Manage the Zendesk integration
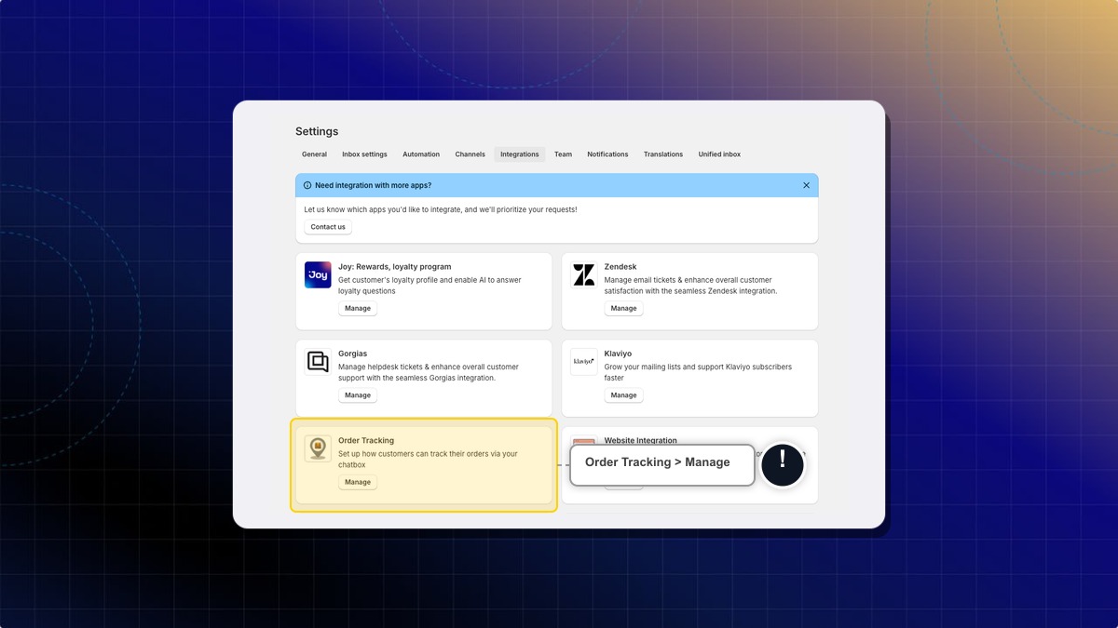This screenshot has height=628, width=1118. tap(623, 308)
